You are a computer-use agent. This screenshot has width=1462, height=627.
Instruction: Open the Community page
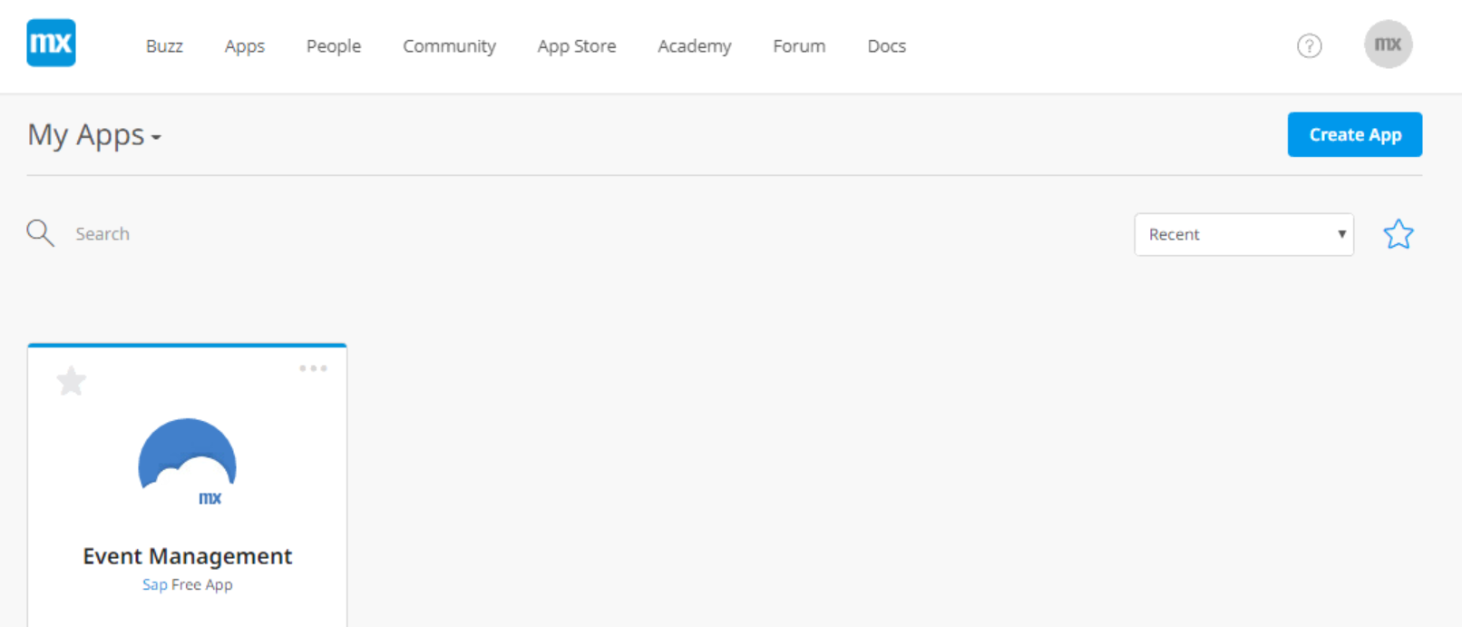coord(449,46)
